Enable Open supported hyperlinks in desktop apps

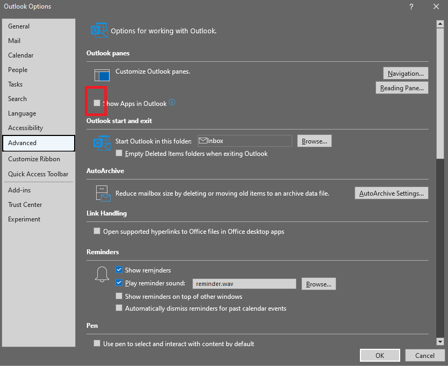(97, 231)
